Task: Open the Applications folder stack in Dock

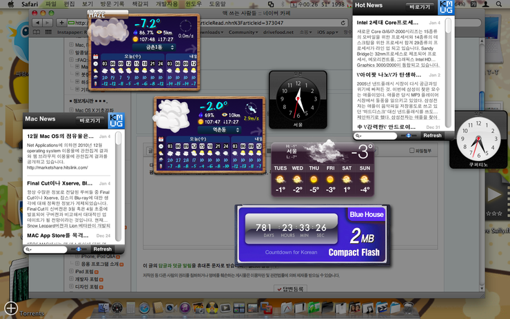Action: pyautogui.click(x=286, y=307)
